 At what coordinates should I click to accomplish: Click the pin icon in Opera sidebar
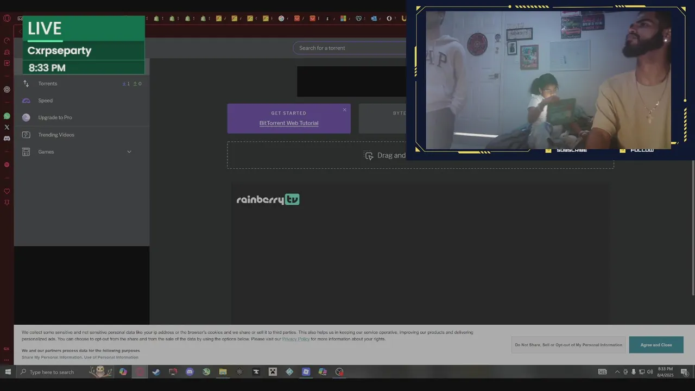click(x=7, y=203)
